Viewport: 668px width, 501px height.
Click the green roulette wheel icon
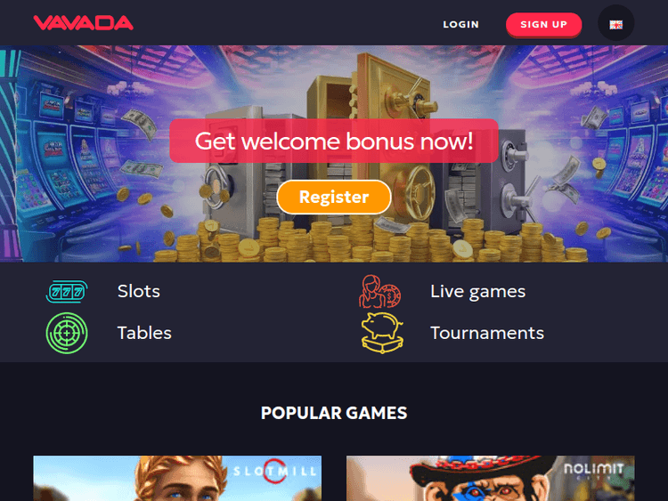[x=67, y=334]
